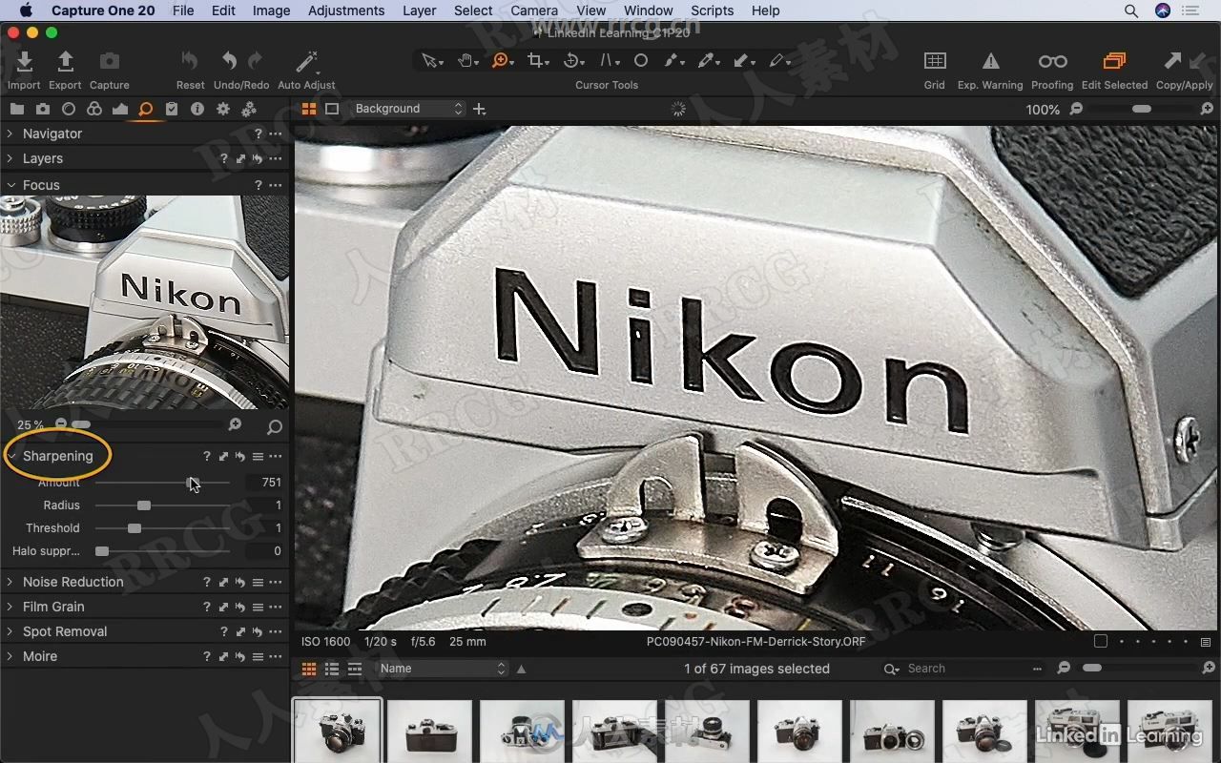Open the Details magnifier tool tab
Screen dimensions: 1221x763
(x=146, y=110)
